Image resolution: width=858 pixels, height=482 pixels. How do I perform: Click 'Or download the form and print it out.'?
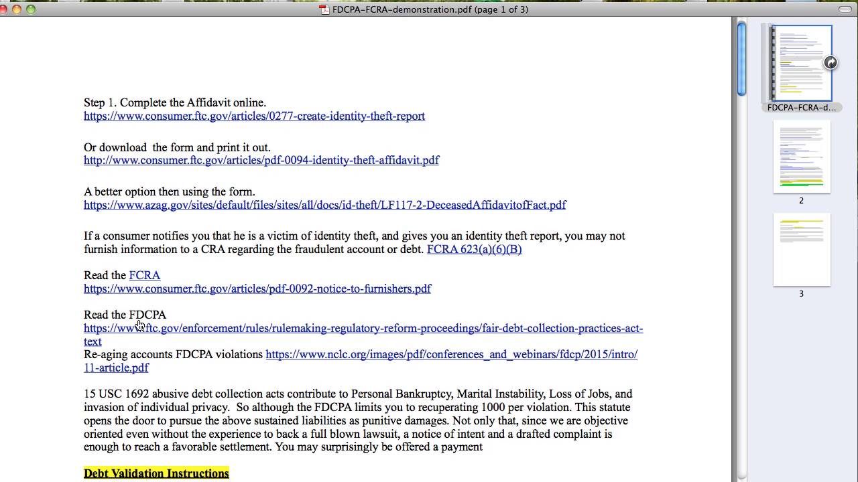click(177, 147)
